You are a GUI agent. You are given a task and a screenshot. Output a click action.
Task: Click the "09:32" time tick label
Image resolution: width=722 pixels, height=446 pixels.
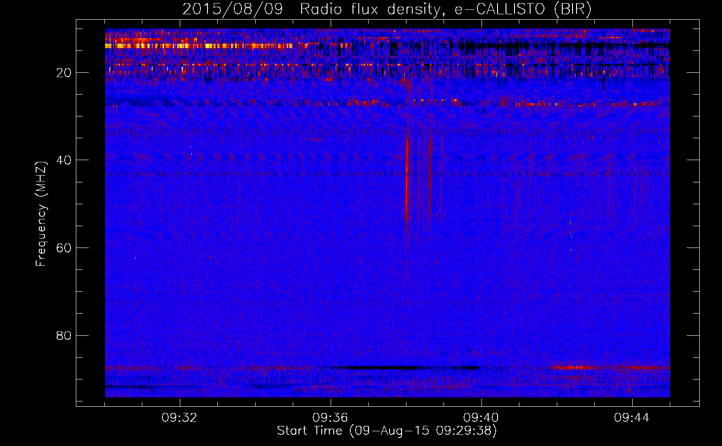pyautogui.click(x=180, y=418)
